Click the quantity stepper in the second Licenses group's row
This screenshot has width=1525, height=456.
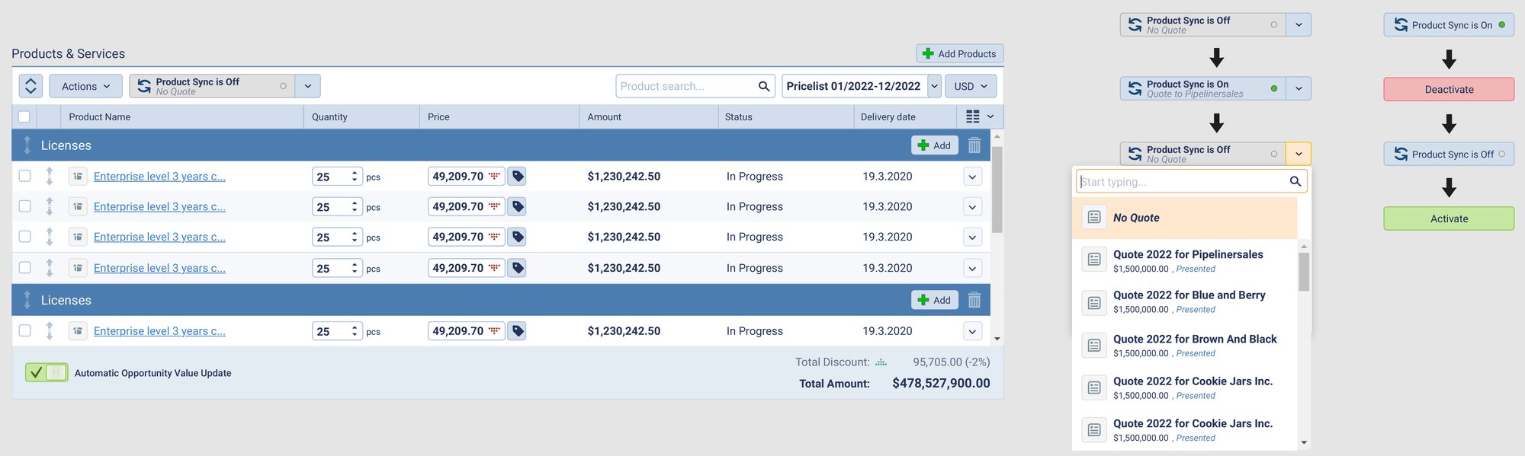355,331
